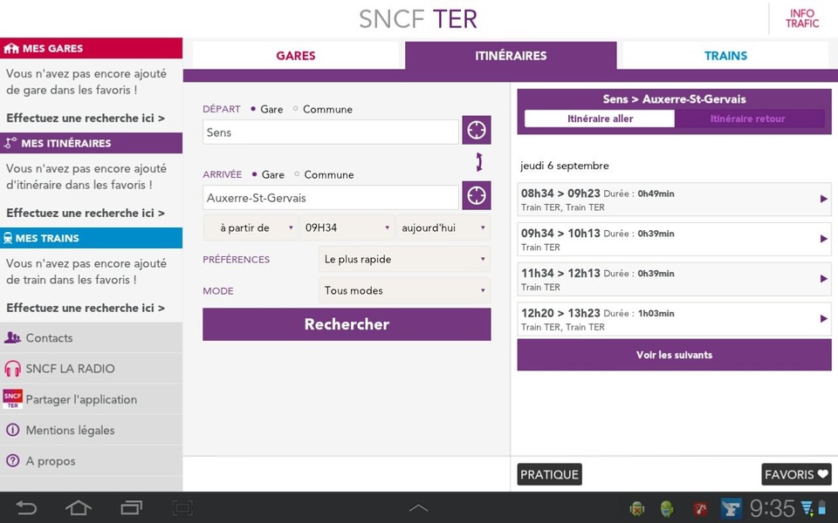Tap the Android home button
This screenshot has height=523, width=838.
[78, 507]
